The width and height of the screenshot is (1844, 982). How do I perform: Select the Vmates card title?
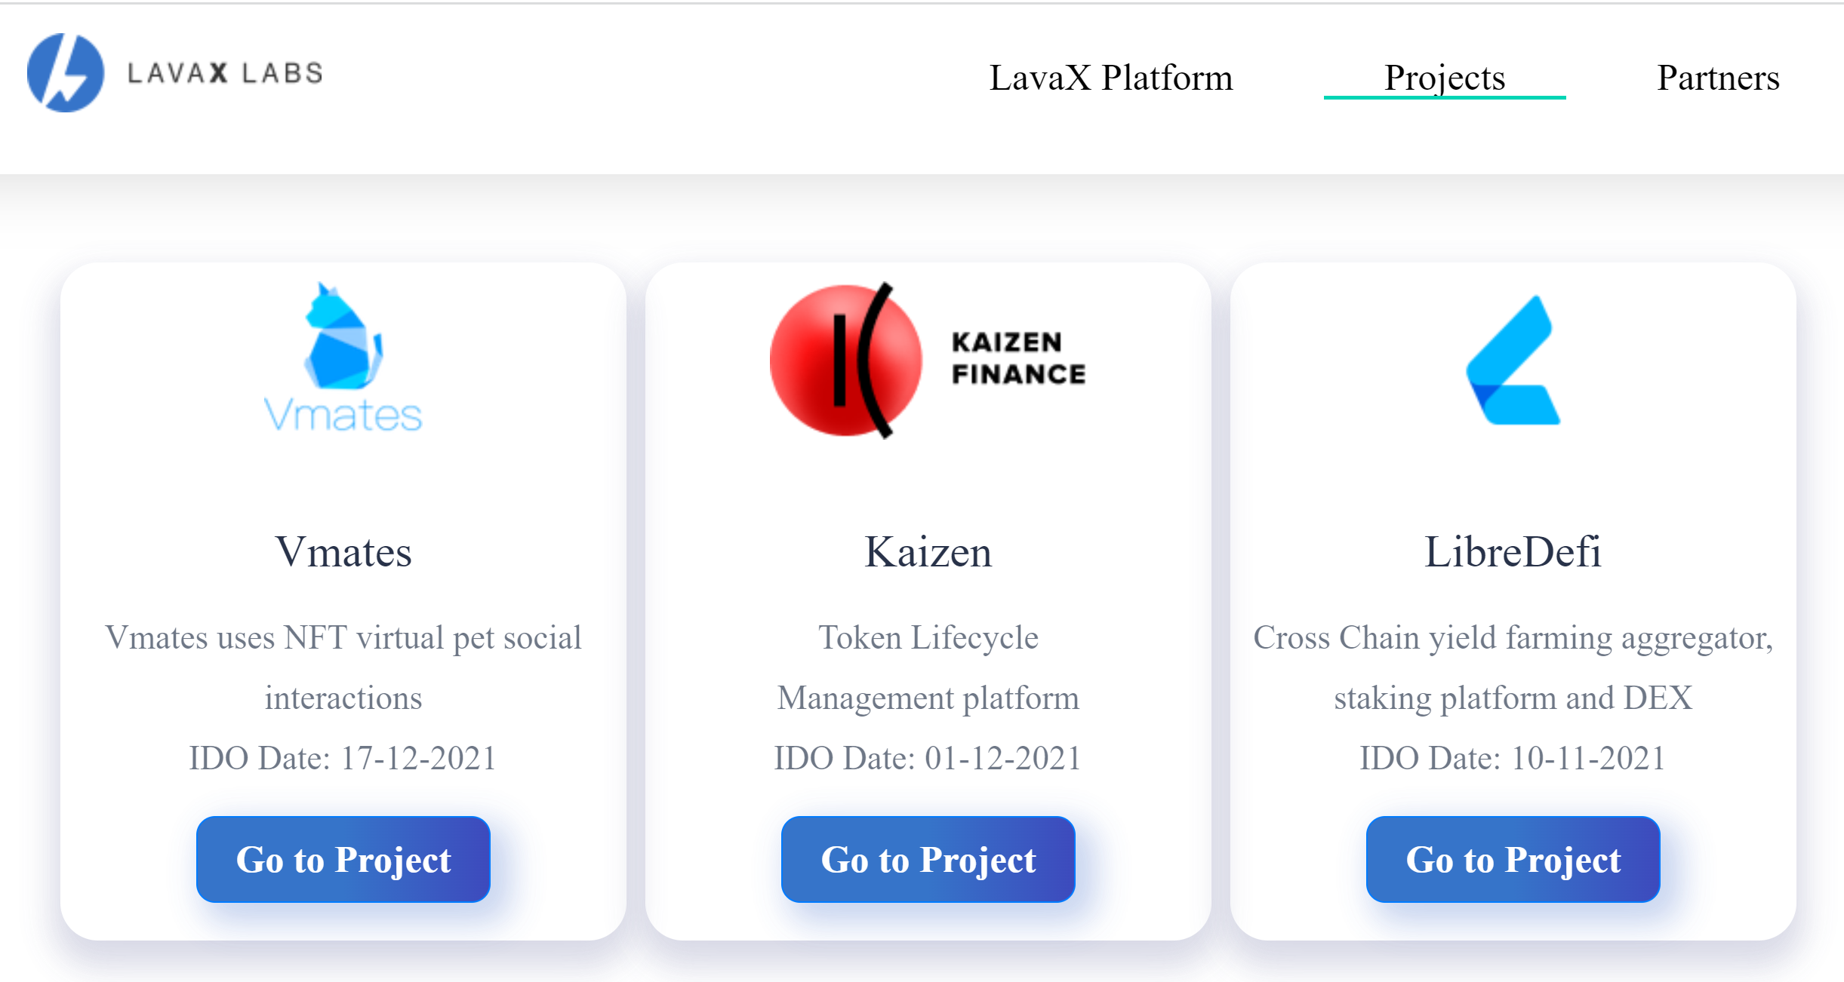pyautogui.click(x=343, y=551)
